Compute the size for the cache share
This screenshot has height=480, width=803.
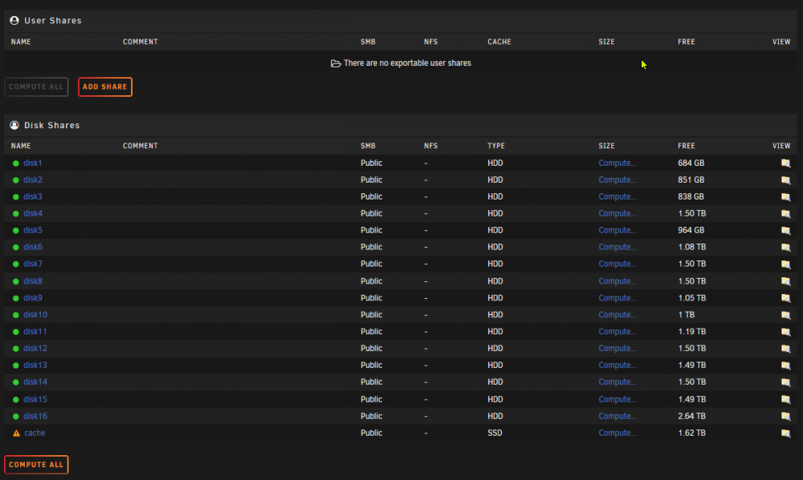click(x=618, y=433)
